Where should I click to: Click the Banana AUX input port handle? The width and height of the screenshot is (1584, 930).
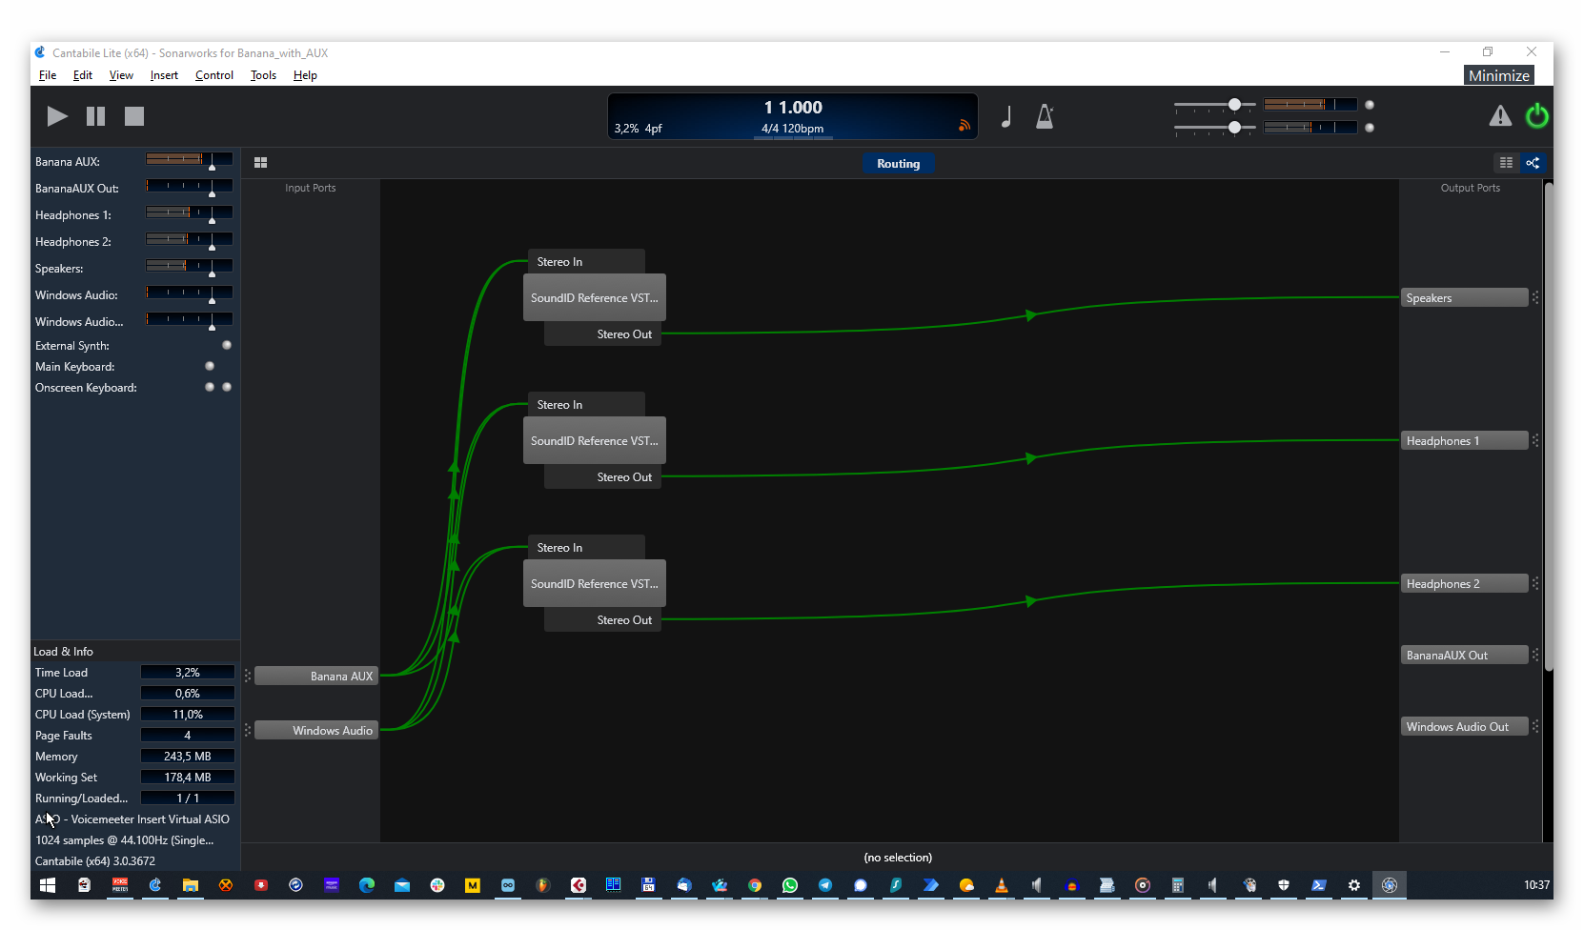(248, 677)
